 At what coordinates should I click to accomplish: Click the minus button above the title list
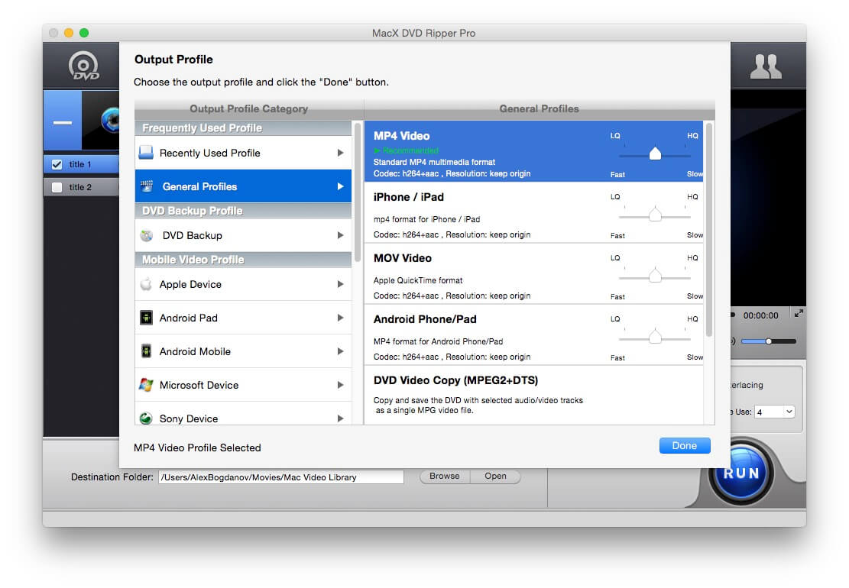62,122
